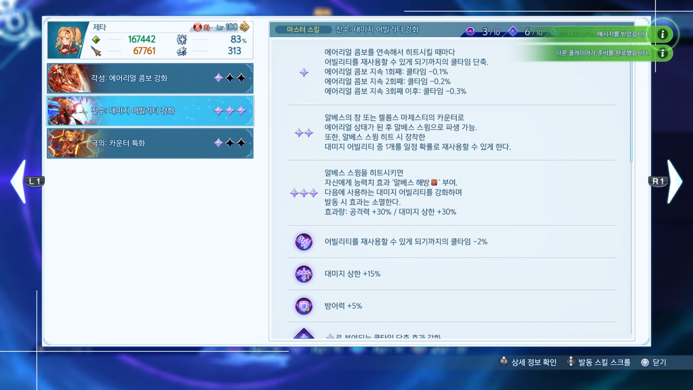Click 상세 정보 확인 button hint
This screenshot has height=390, width=693.
coord(528,362)
